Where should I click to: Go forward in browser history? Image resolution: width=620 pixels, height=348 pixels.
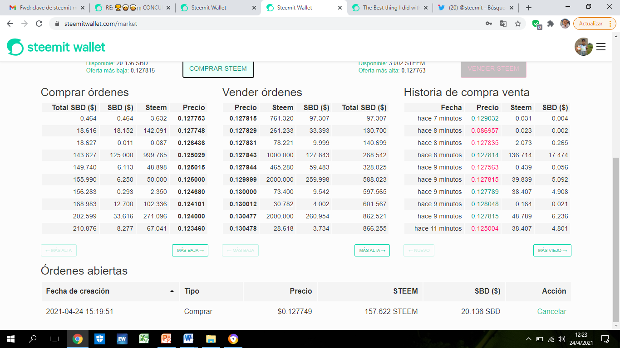[x=25, y=24]
